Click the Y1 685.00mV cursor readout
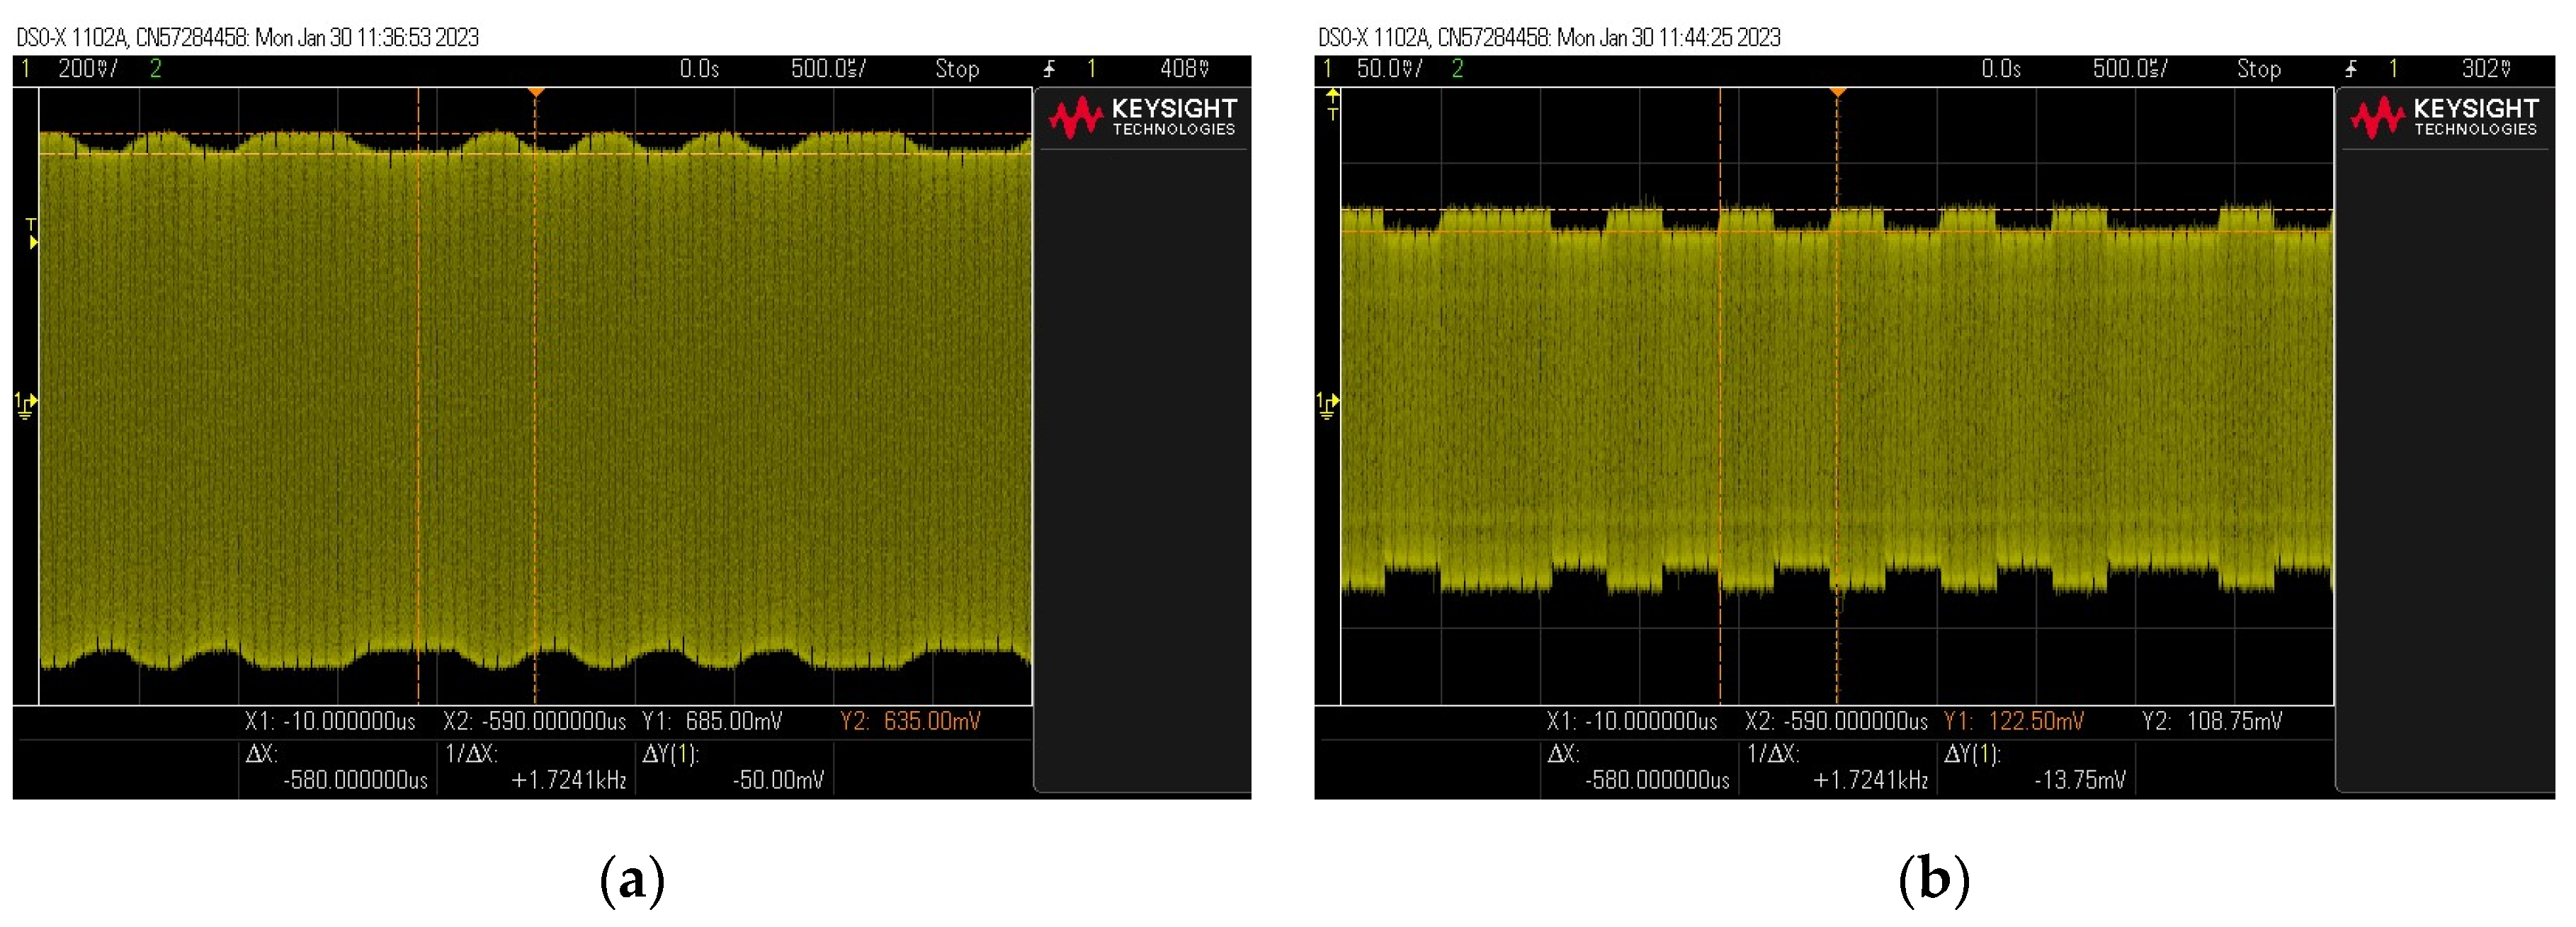The image size is (2576, 927). click(x=712, y=721)
